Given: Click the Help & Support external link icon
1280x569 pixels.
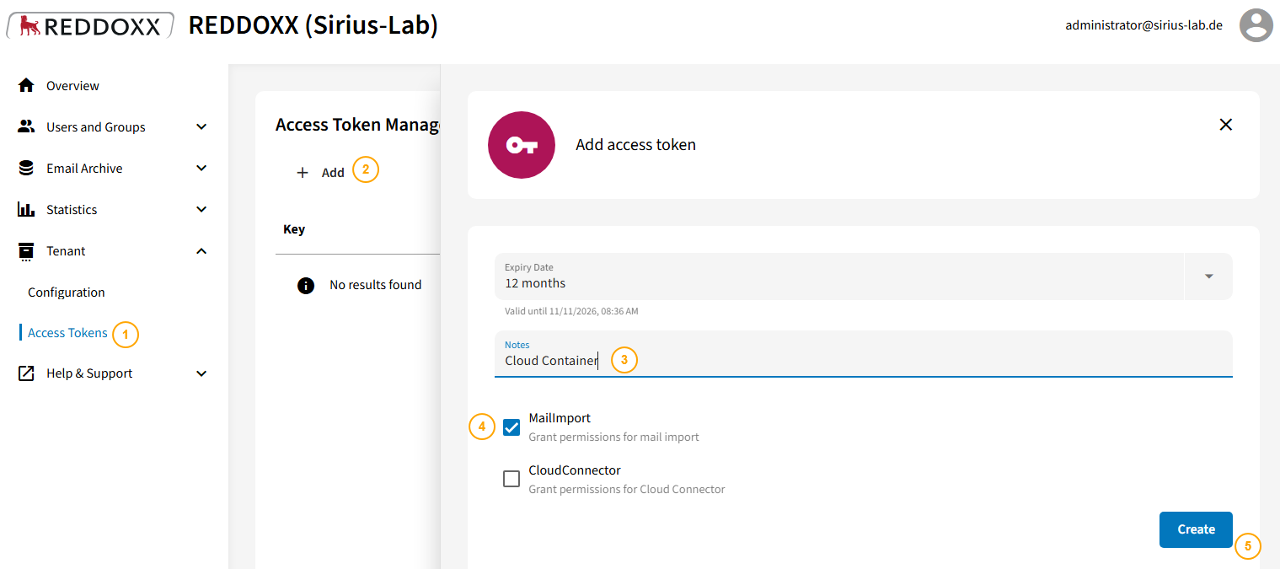Looking at the screenshot, I should pos(26,373).
